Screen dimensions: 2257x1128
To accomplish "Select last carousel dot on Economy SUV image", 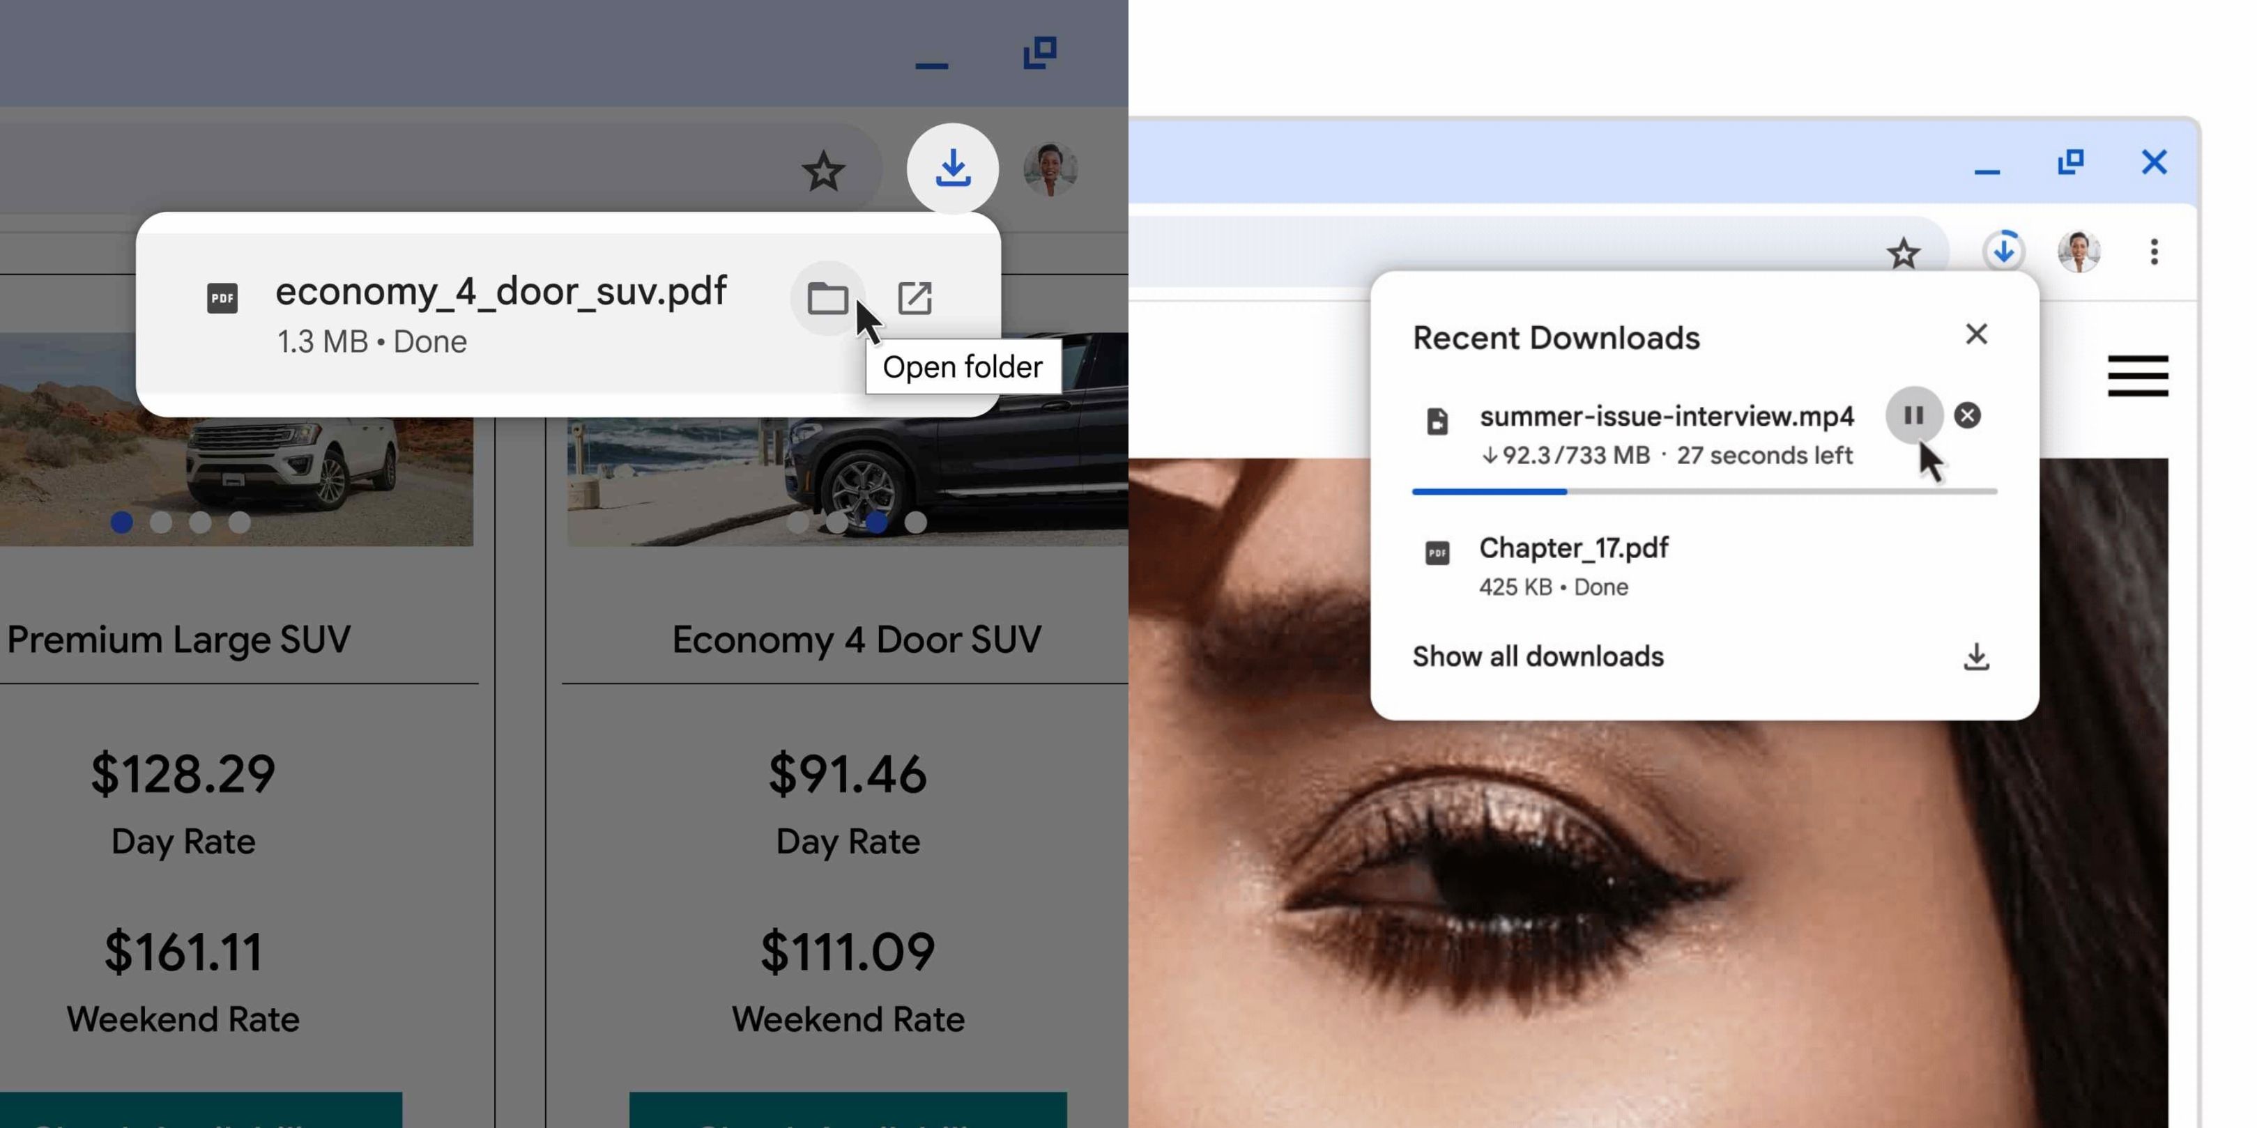I will coord(916,523).
